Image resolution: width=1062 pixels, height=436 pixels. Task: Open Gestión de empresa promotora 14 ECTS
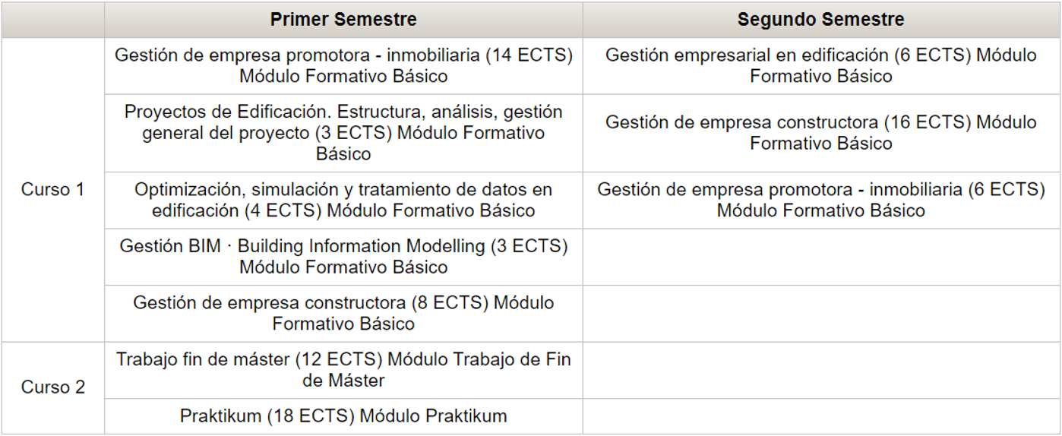[343, 66]
